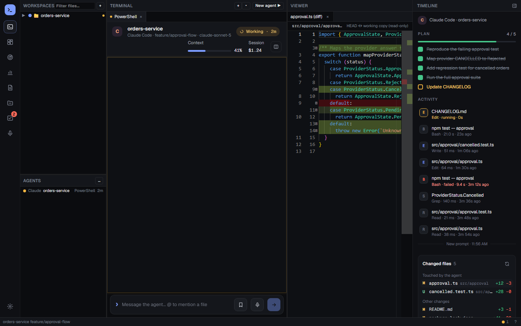Toggle checkbox for Reproduce the failing approval test
The image size is (521, 326).
point(420,49)
